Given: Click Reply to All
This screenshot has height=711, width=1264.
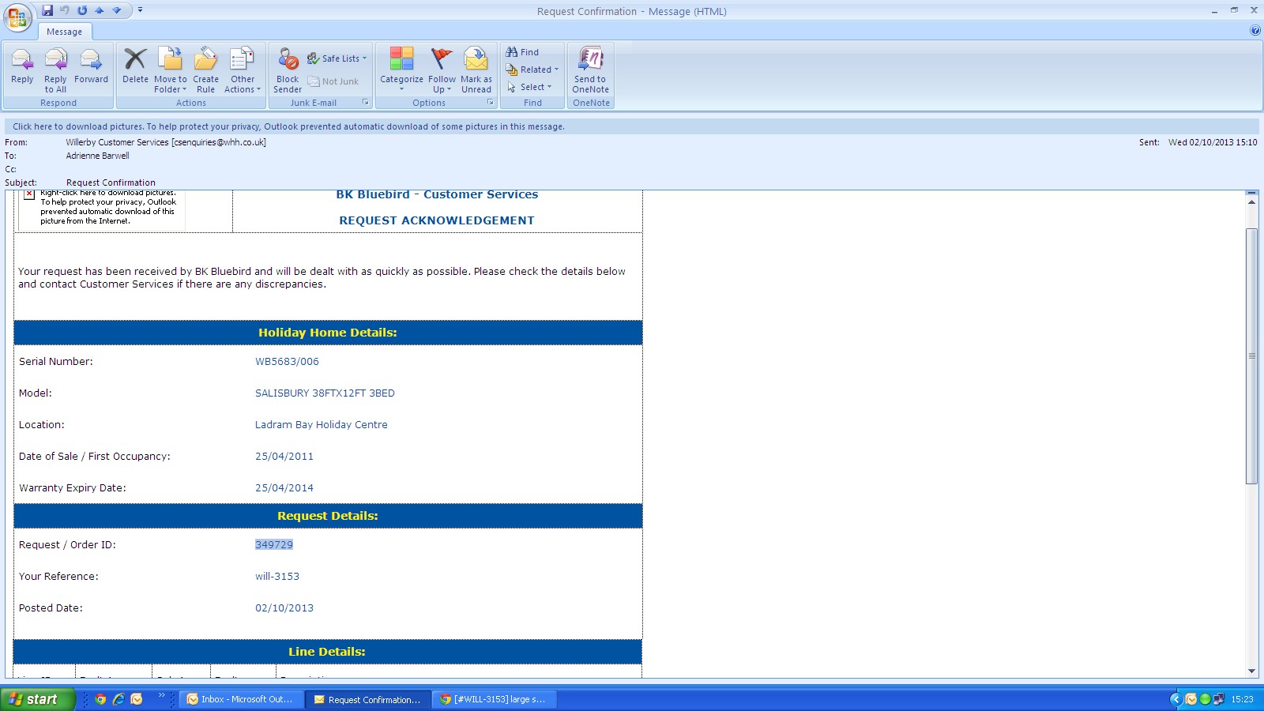Looking at the screenshot, I should [x=55, y=70].
